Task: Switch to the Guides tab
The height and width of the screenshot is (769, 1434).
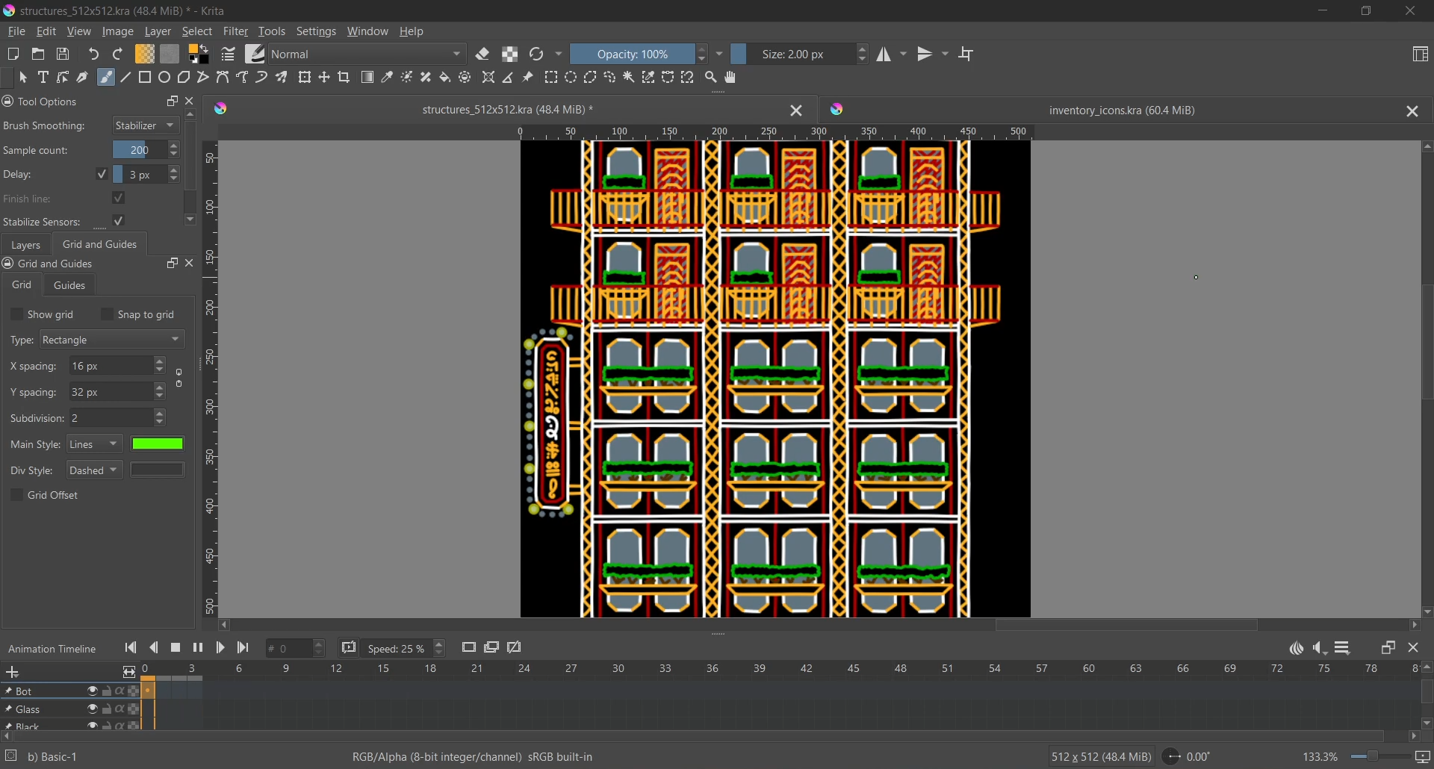Action: [x=70, y=286]
